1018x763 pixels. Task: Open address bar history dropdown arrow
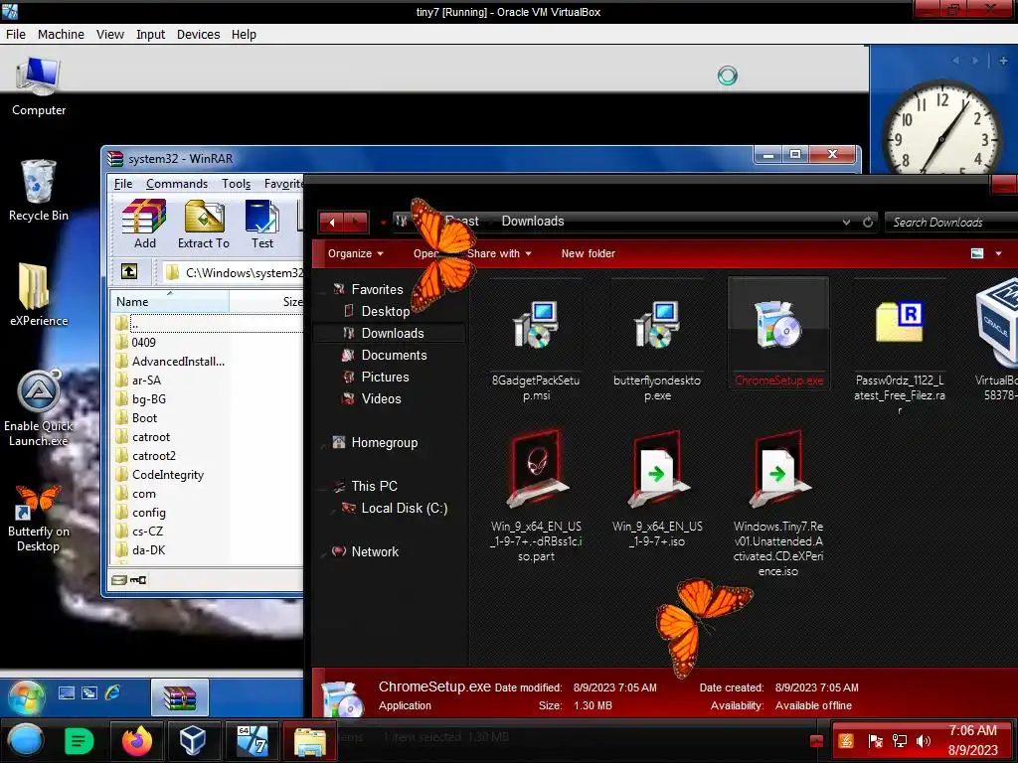(847, 222)
